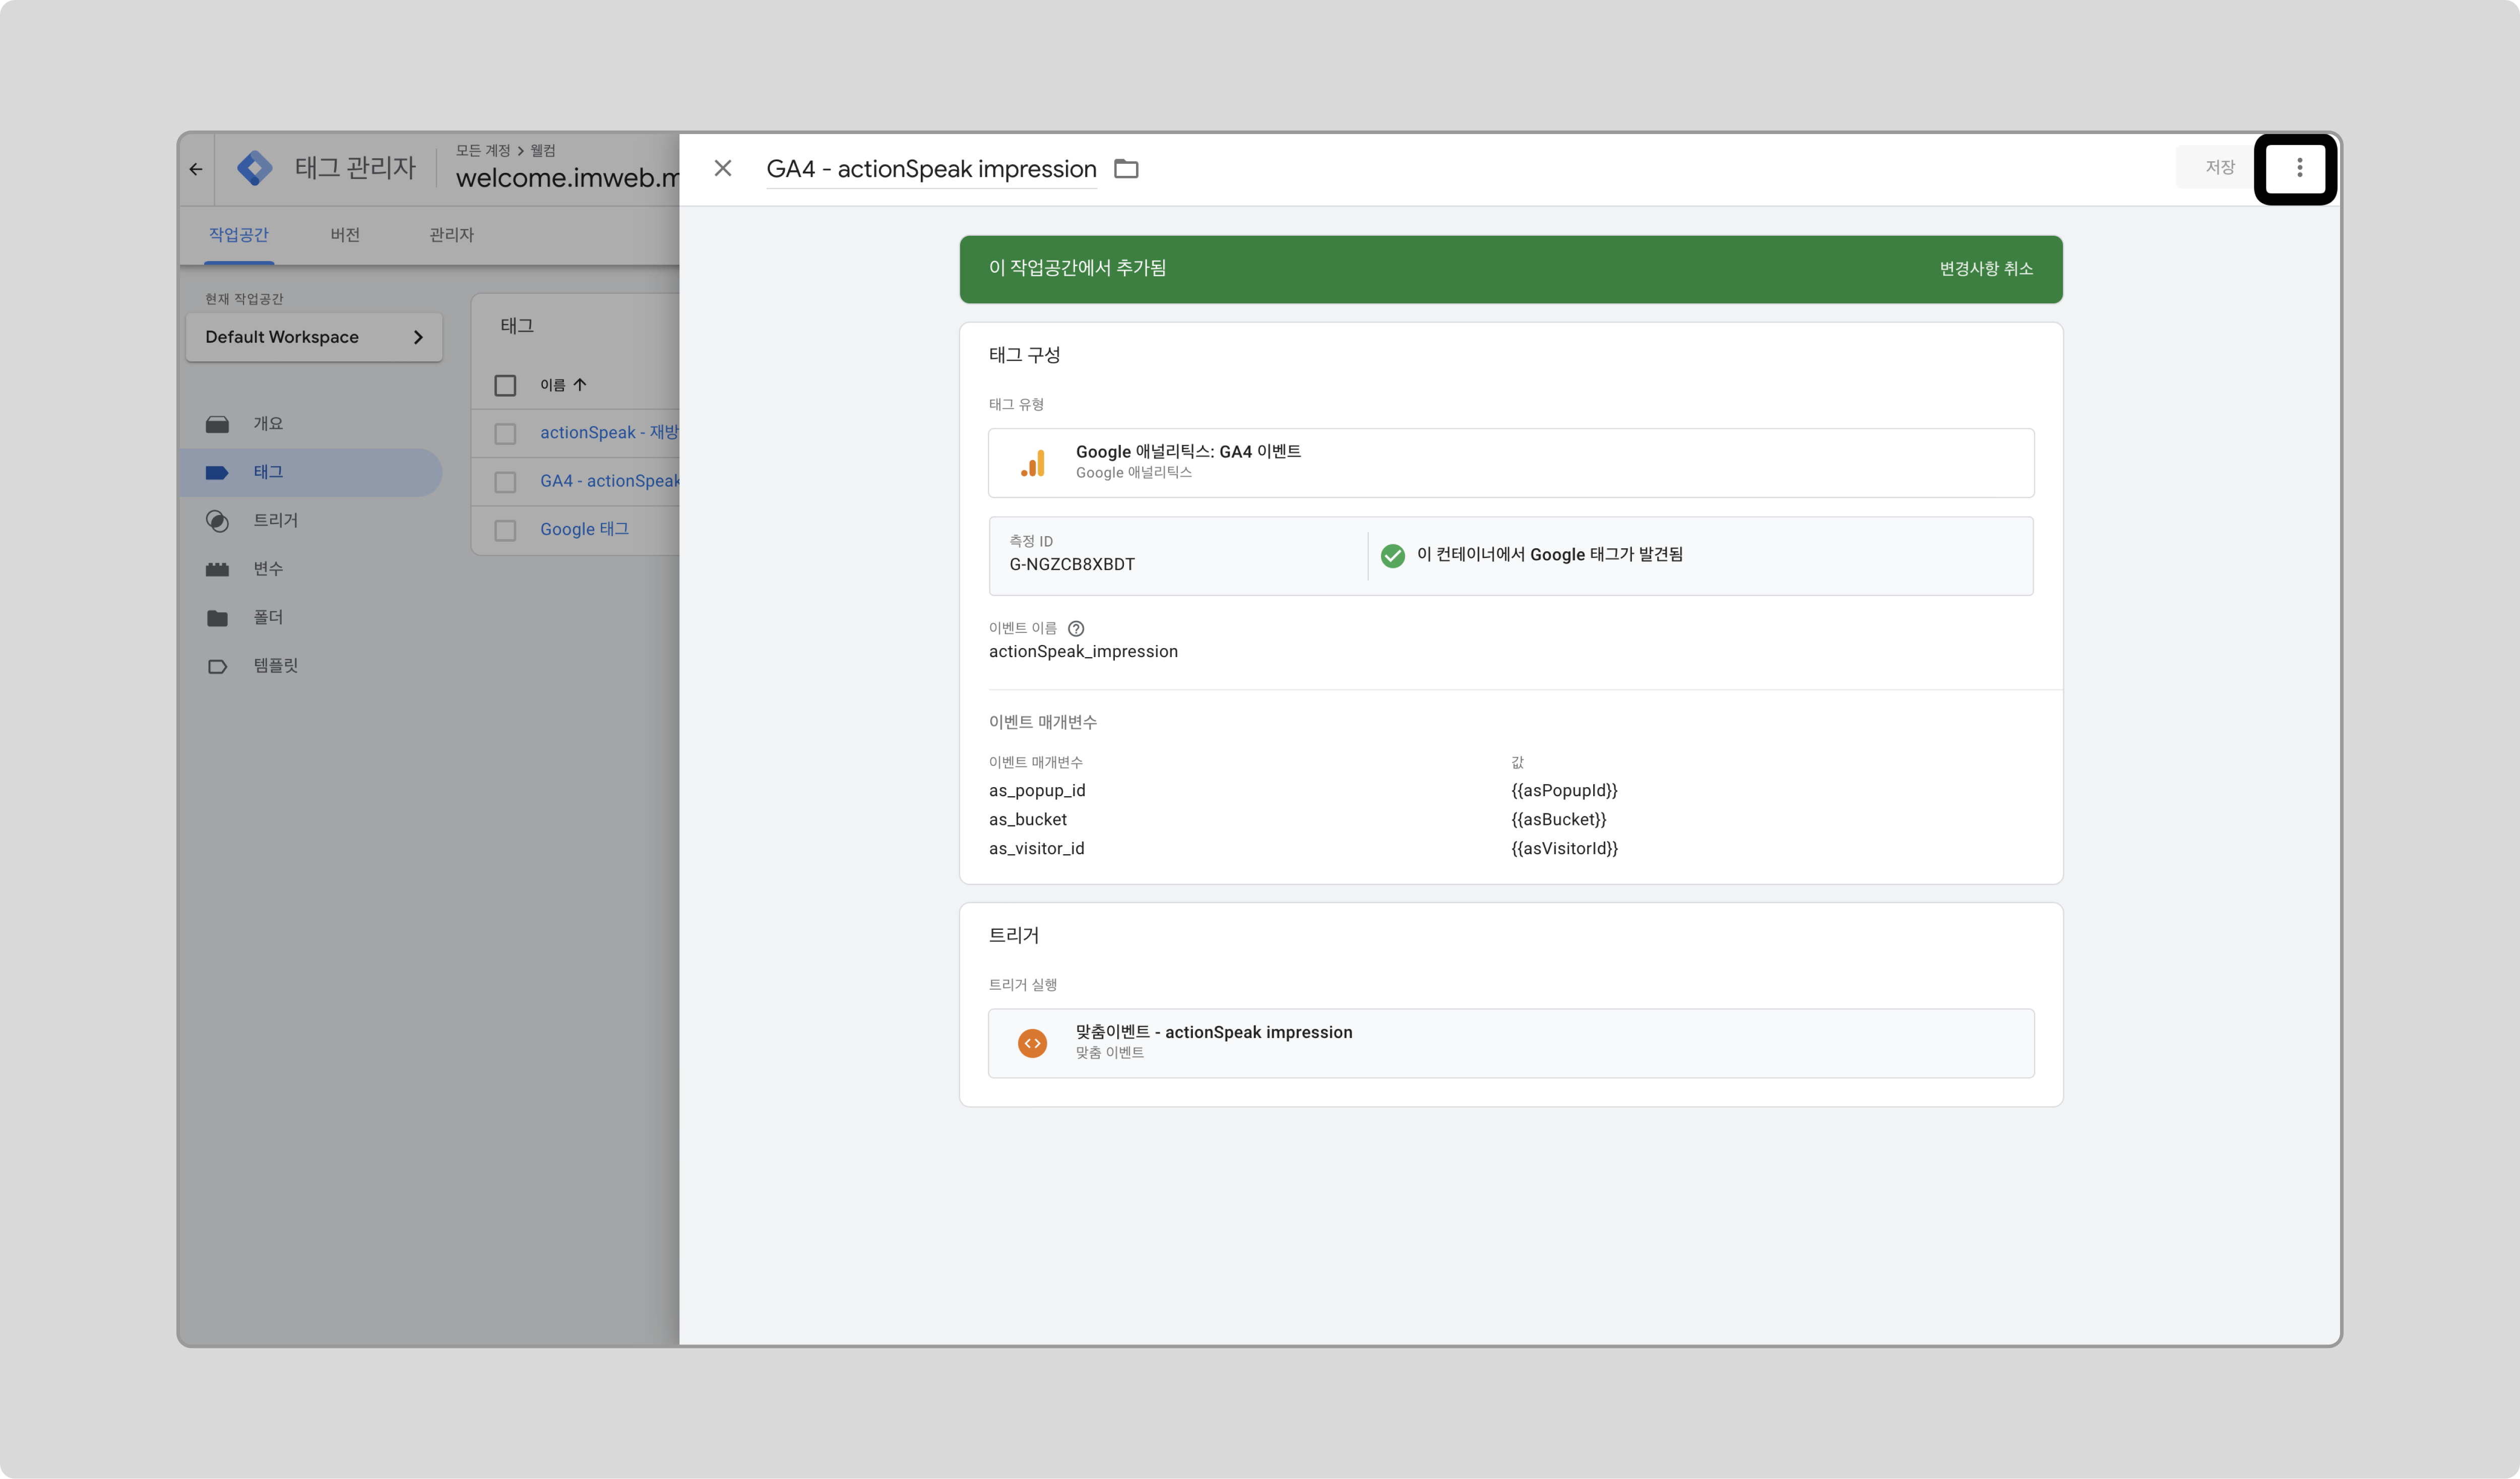Open the actionSpeak - 재방 tag link
The height and width of the screenshot is (1479, 2520).
coord(609,432)
